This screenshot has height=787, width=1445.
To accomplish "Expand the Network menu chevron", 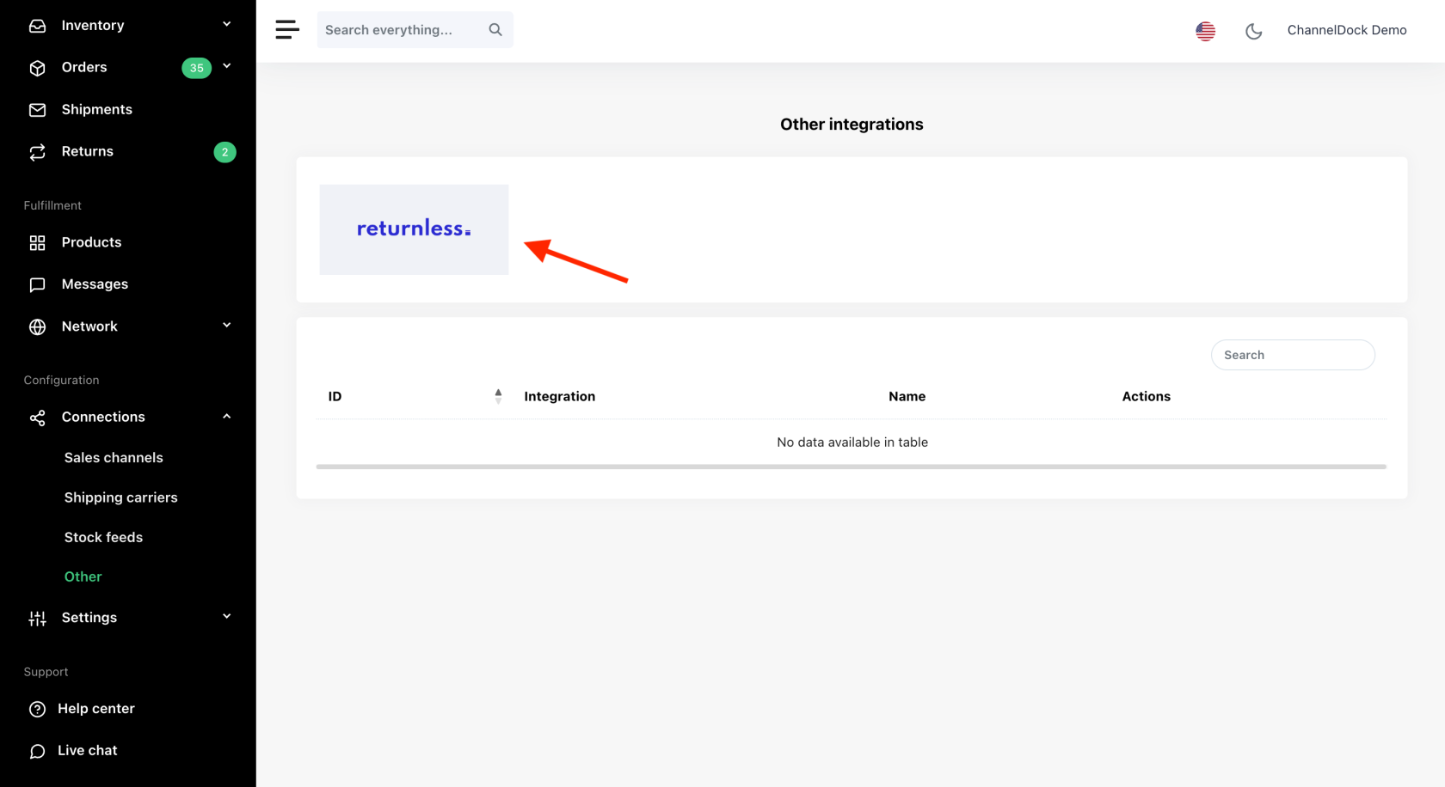I will click(227, 326).
